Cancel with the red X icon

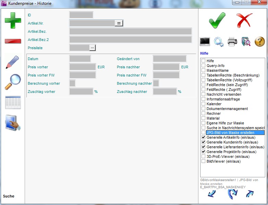click(244, 20)
